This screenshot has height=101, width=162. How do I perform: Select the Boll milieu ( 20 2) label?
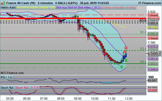pos(89,8)
